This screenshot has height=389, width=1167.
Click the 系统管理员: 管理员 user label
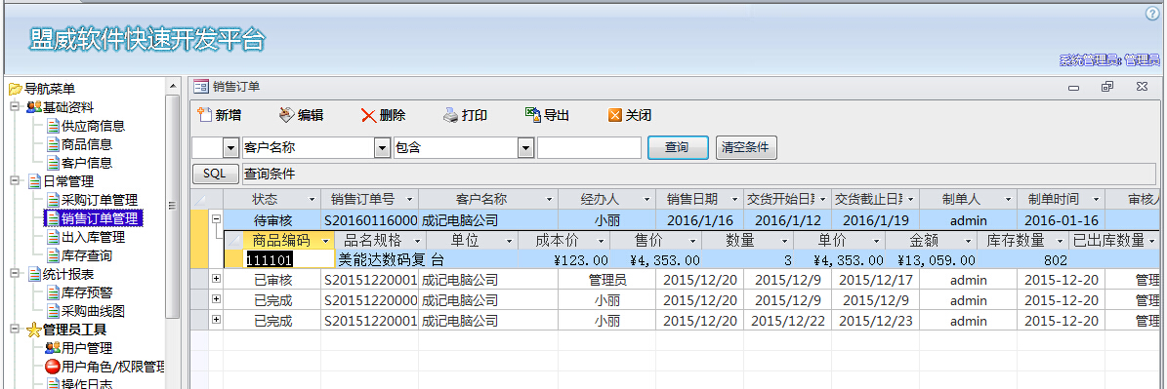click(x=1108, y=60)
